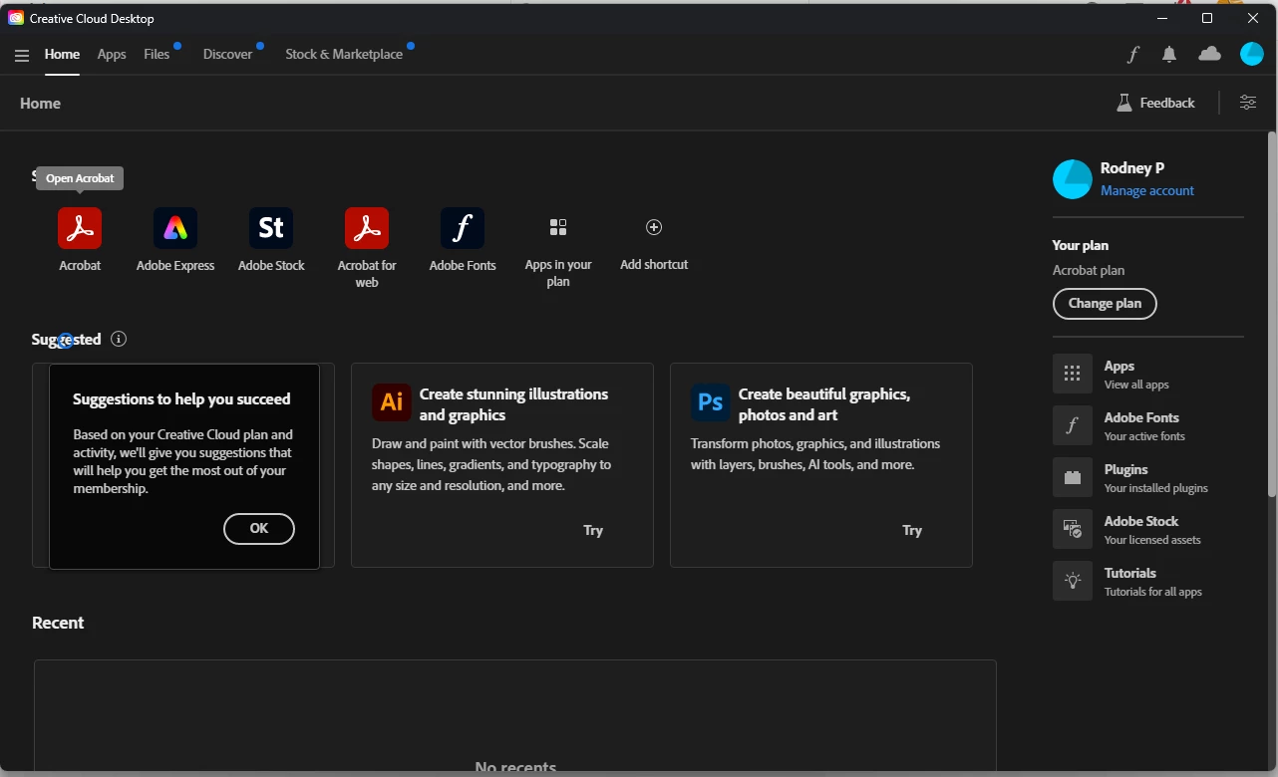Click the Rodney P profile picture
Screen dimensions: 1278x777
point(1073,179)
